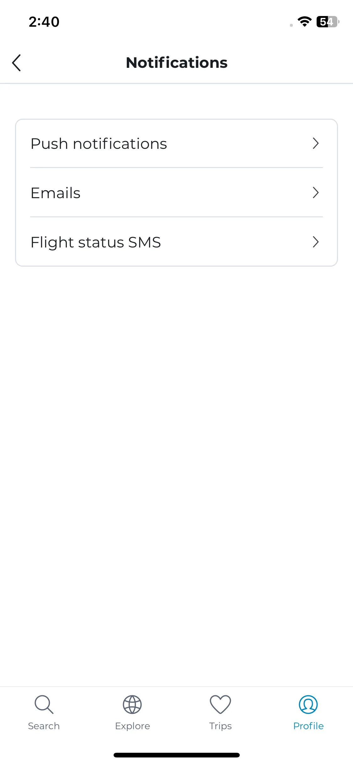Tap the clock showing 2:40
The width and height of the screenshot is (353, 765).
pos(44,22)
